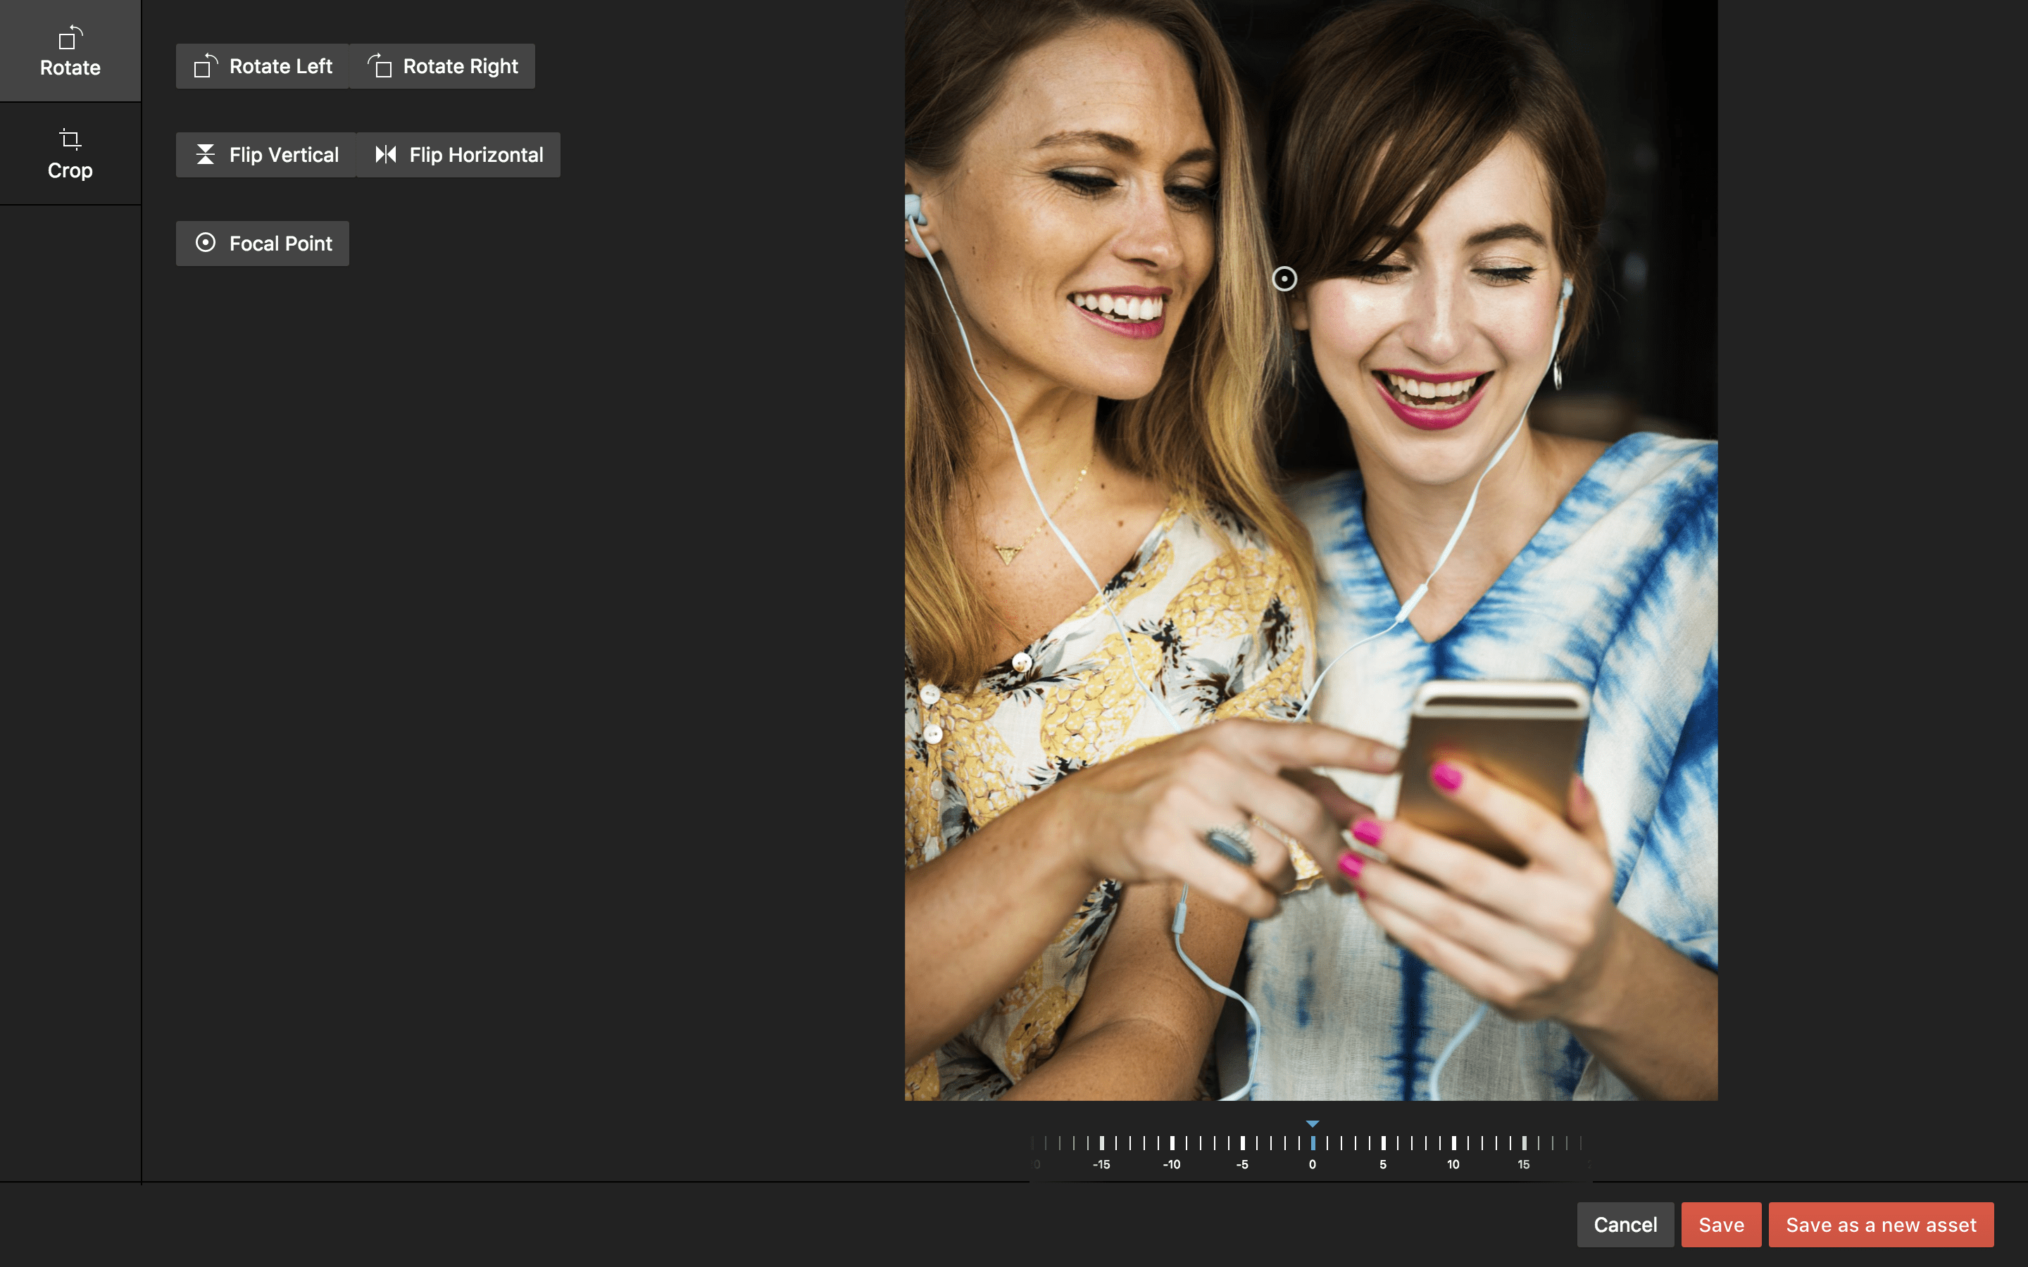This screenshot has height=1267, width=2028.
Task: Click the Rotate icon in the sidebar
Action: (x=70, y=38)
